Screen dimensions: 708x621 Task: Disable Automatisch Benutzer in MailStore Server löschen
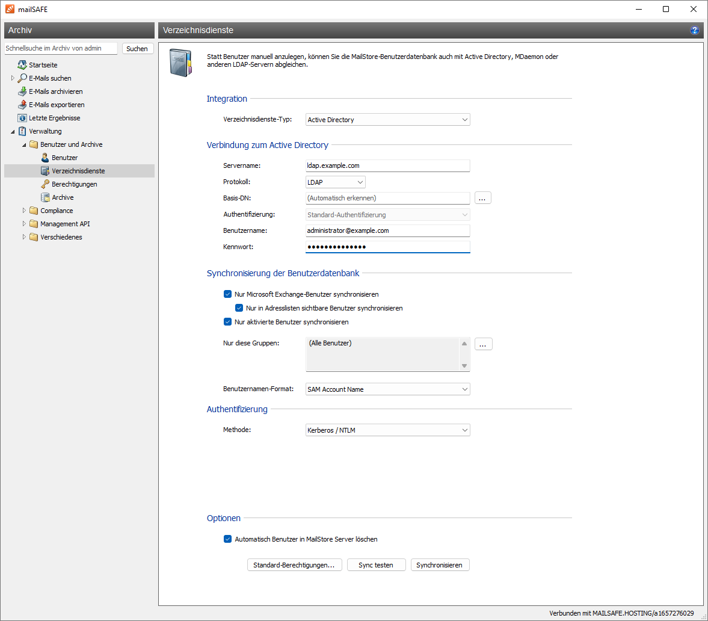point(227,539)
